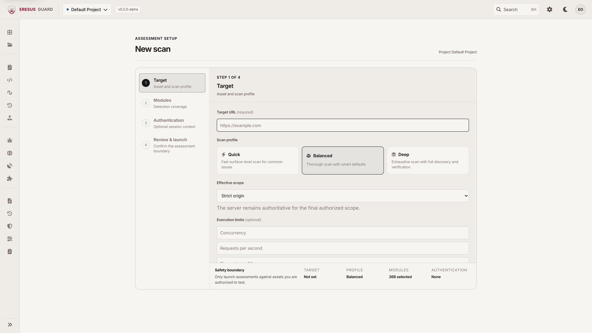Open the folder icon in sidebar

tap(10, 45)
